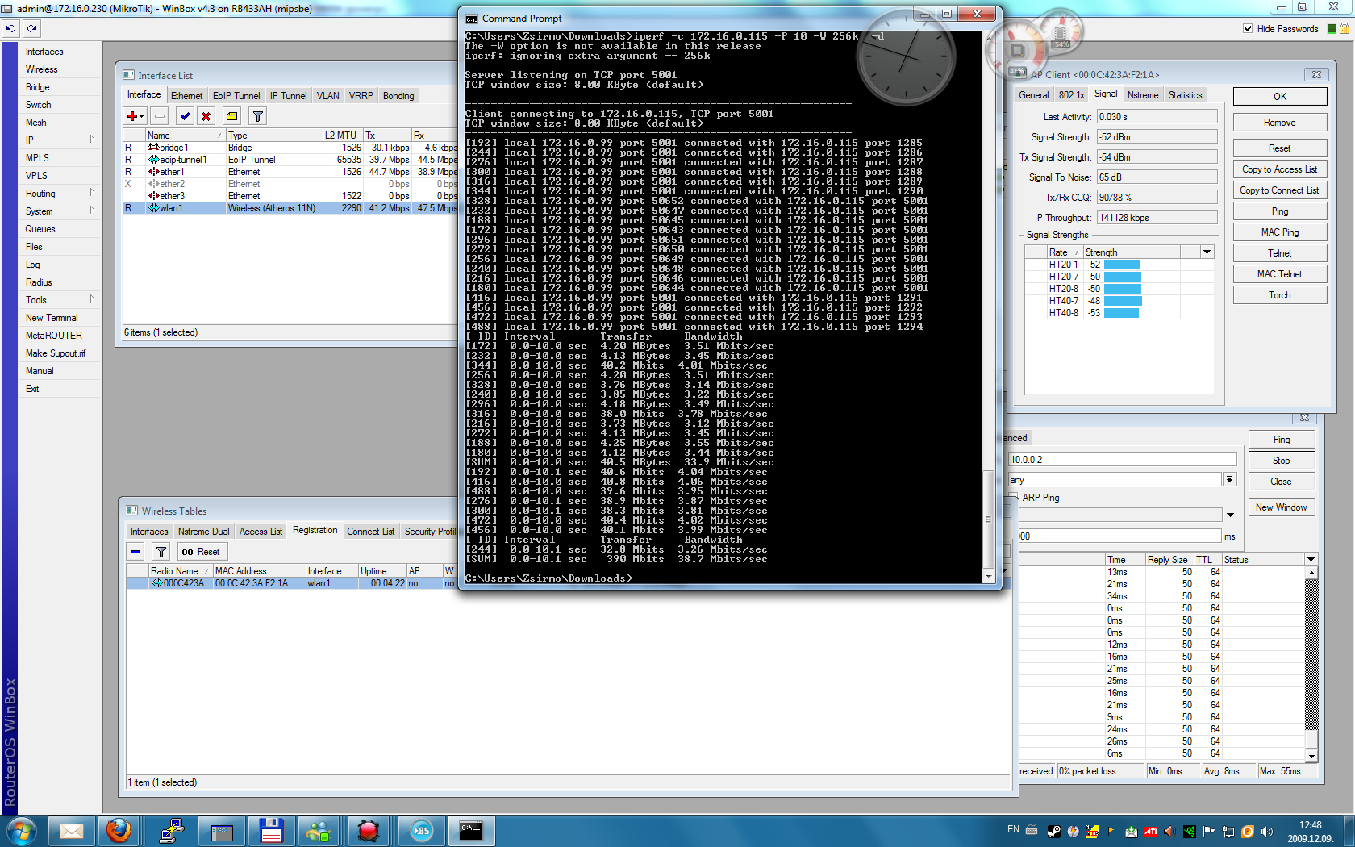The height and width of the screenshot is (847, 1355).
Task: Select the wlan1 row in Interface List
Action: coord(290,208)
